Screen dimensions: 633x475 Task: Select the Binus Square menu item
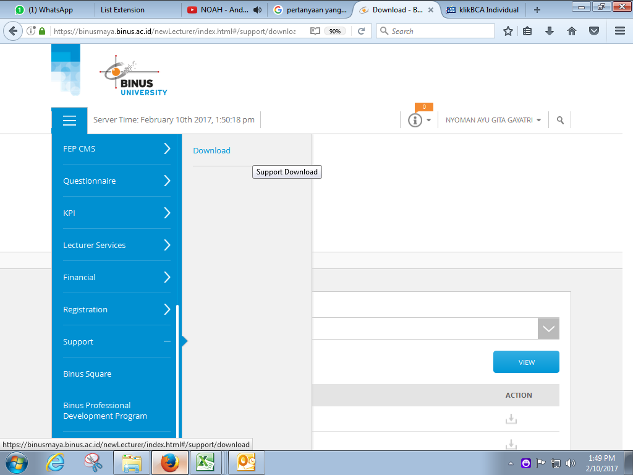click(x=87, y=374)
